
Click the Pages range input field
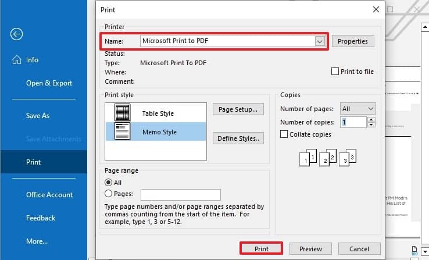181,195
